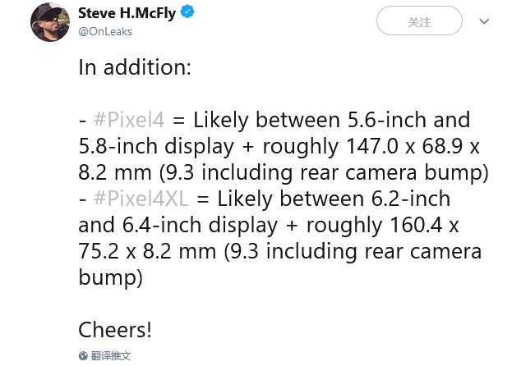
Task: Click the lone "bump)" word on last line
Action: tap(110, 278)
